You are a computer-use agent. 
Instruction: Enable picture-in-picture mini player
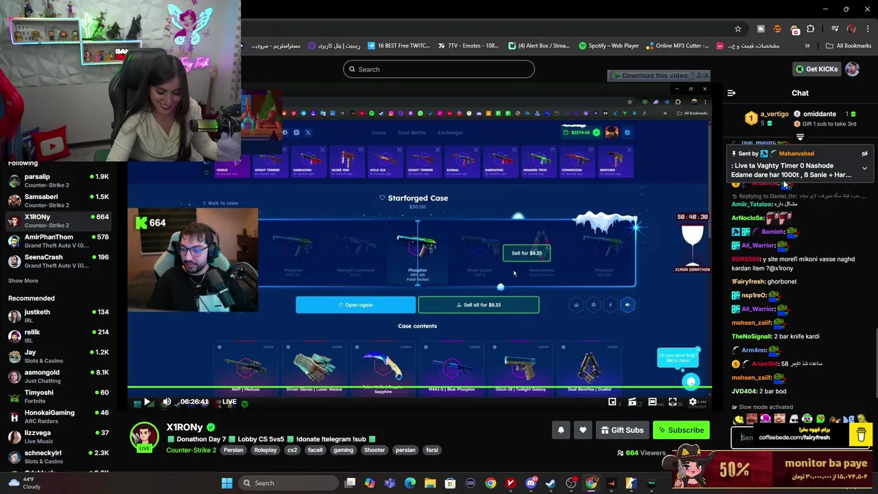pos(613,402)
